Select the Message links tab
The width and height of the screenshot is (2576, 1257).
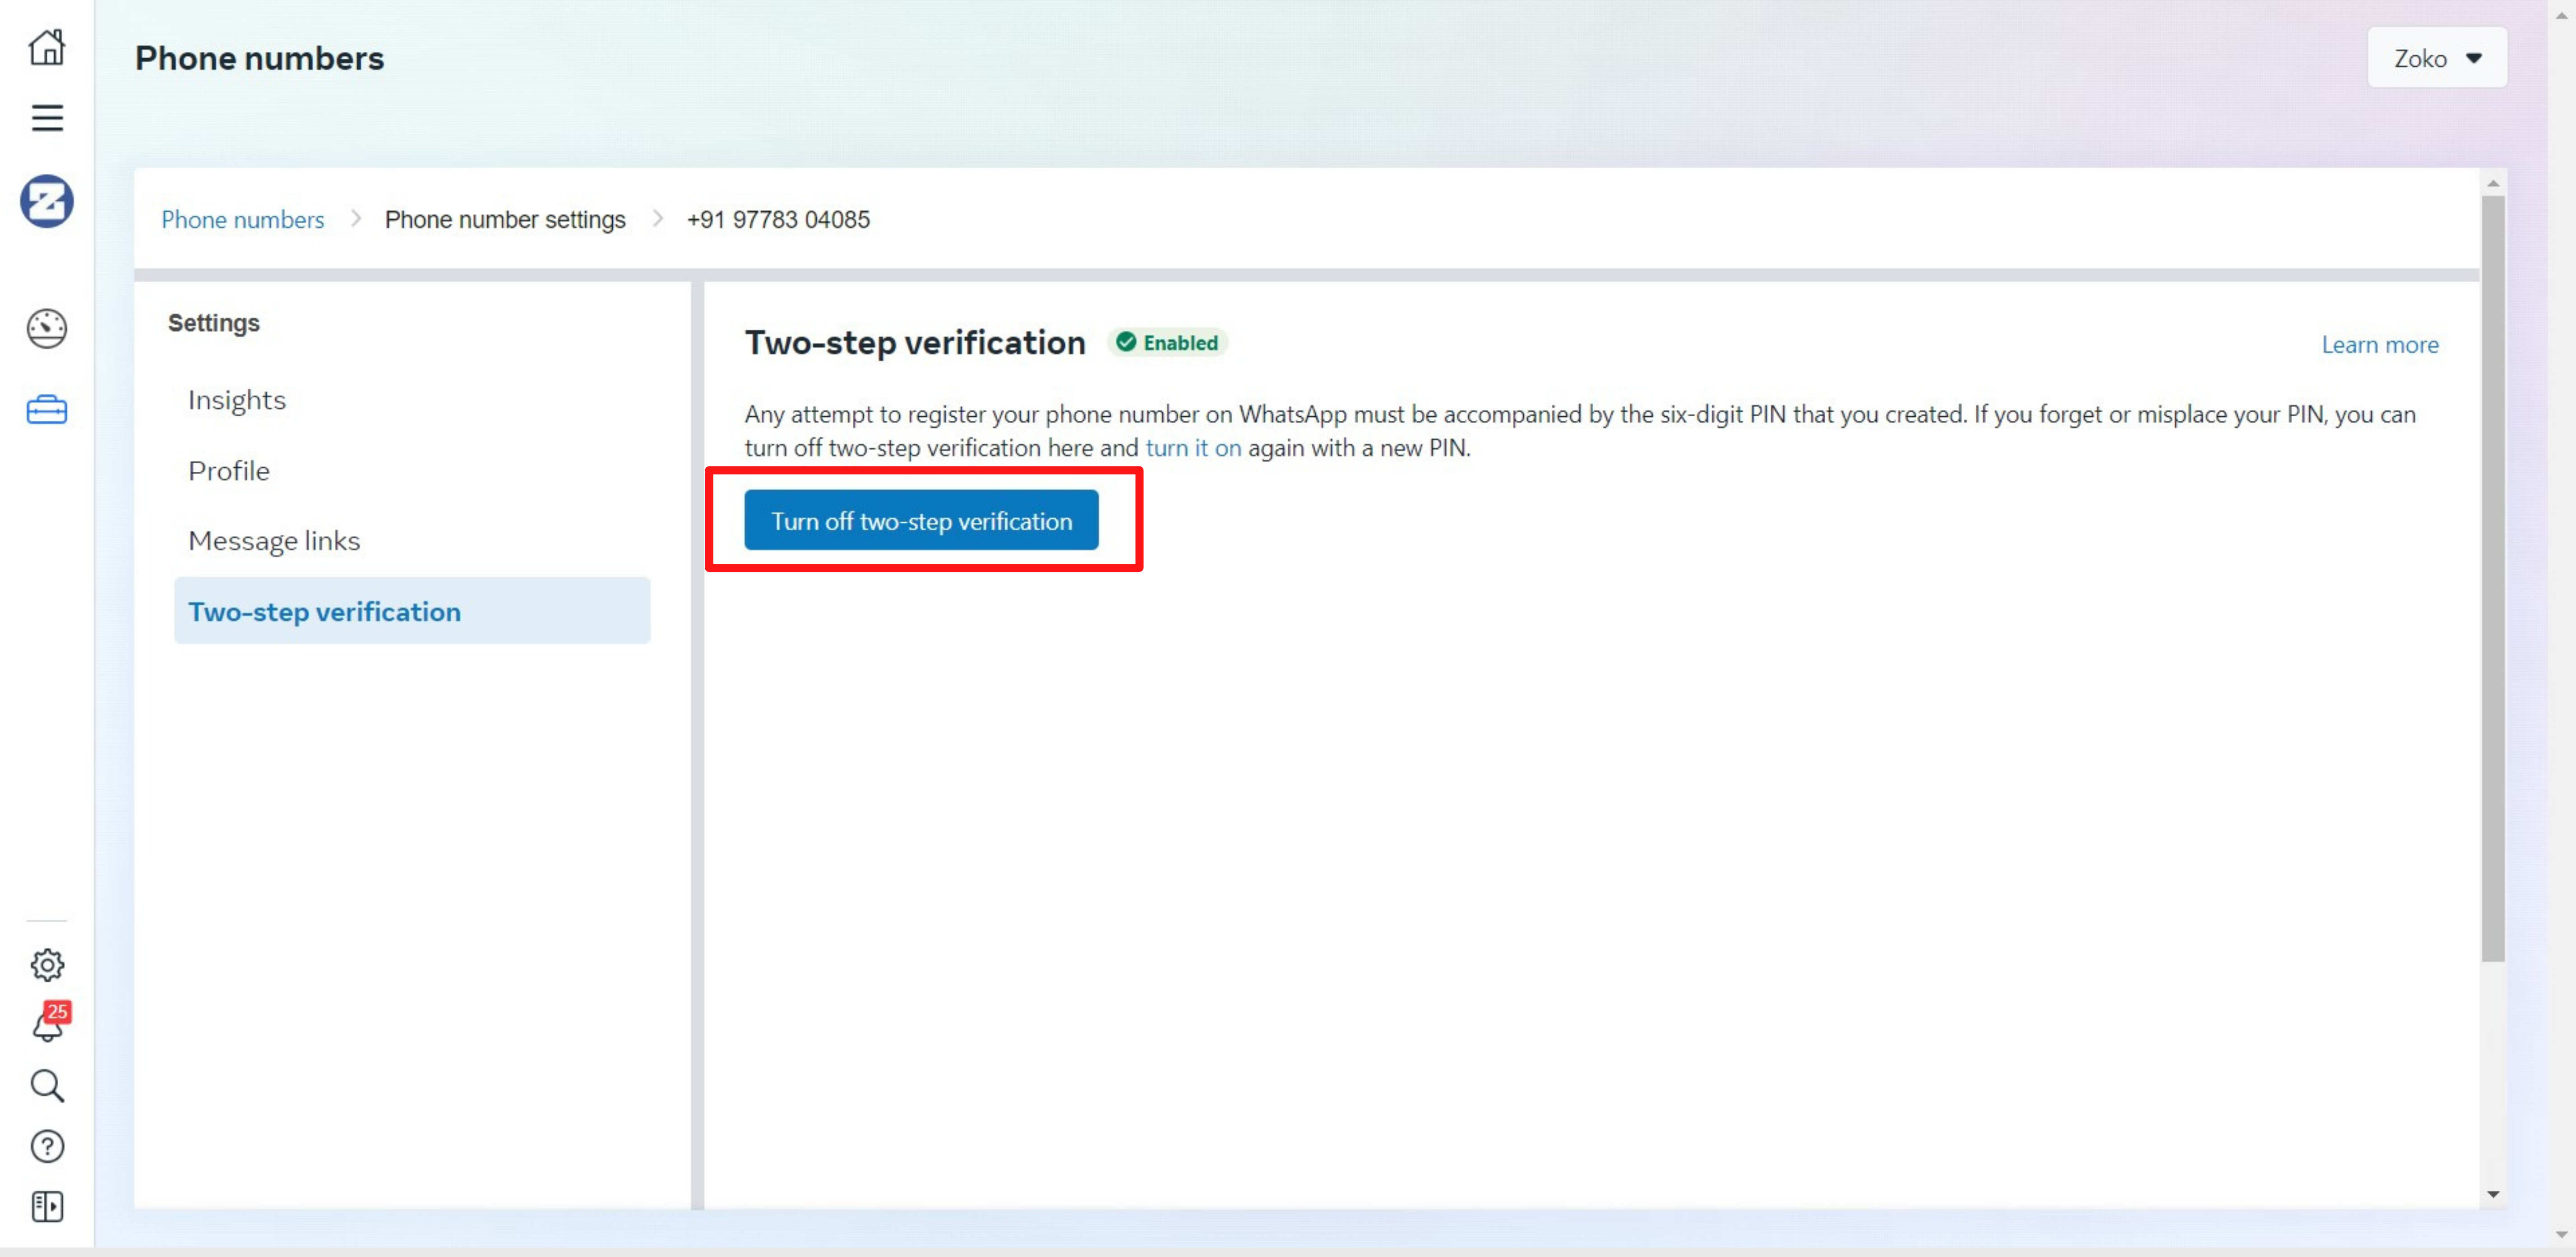(274, 541)
